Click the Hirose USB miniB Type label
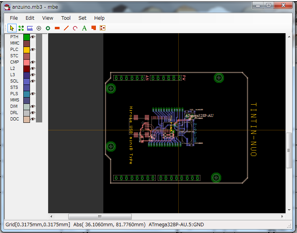The image size is (297, 233). tap(131, 135)
